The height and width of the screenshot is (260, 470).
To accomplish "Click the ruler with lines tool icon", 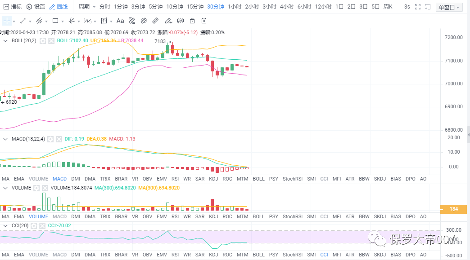I will pyautogui.click(x=132, y=21).
